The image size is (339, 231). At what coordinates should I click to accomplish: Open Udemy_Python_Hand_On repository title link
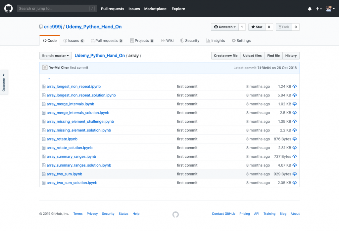coord(94,27)
